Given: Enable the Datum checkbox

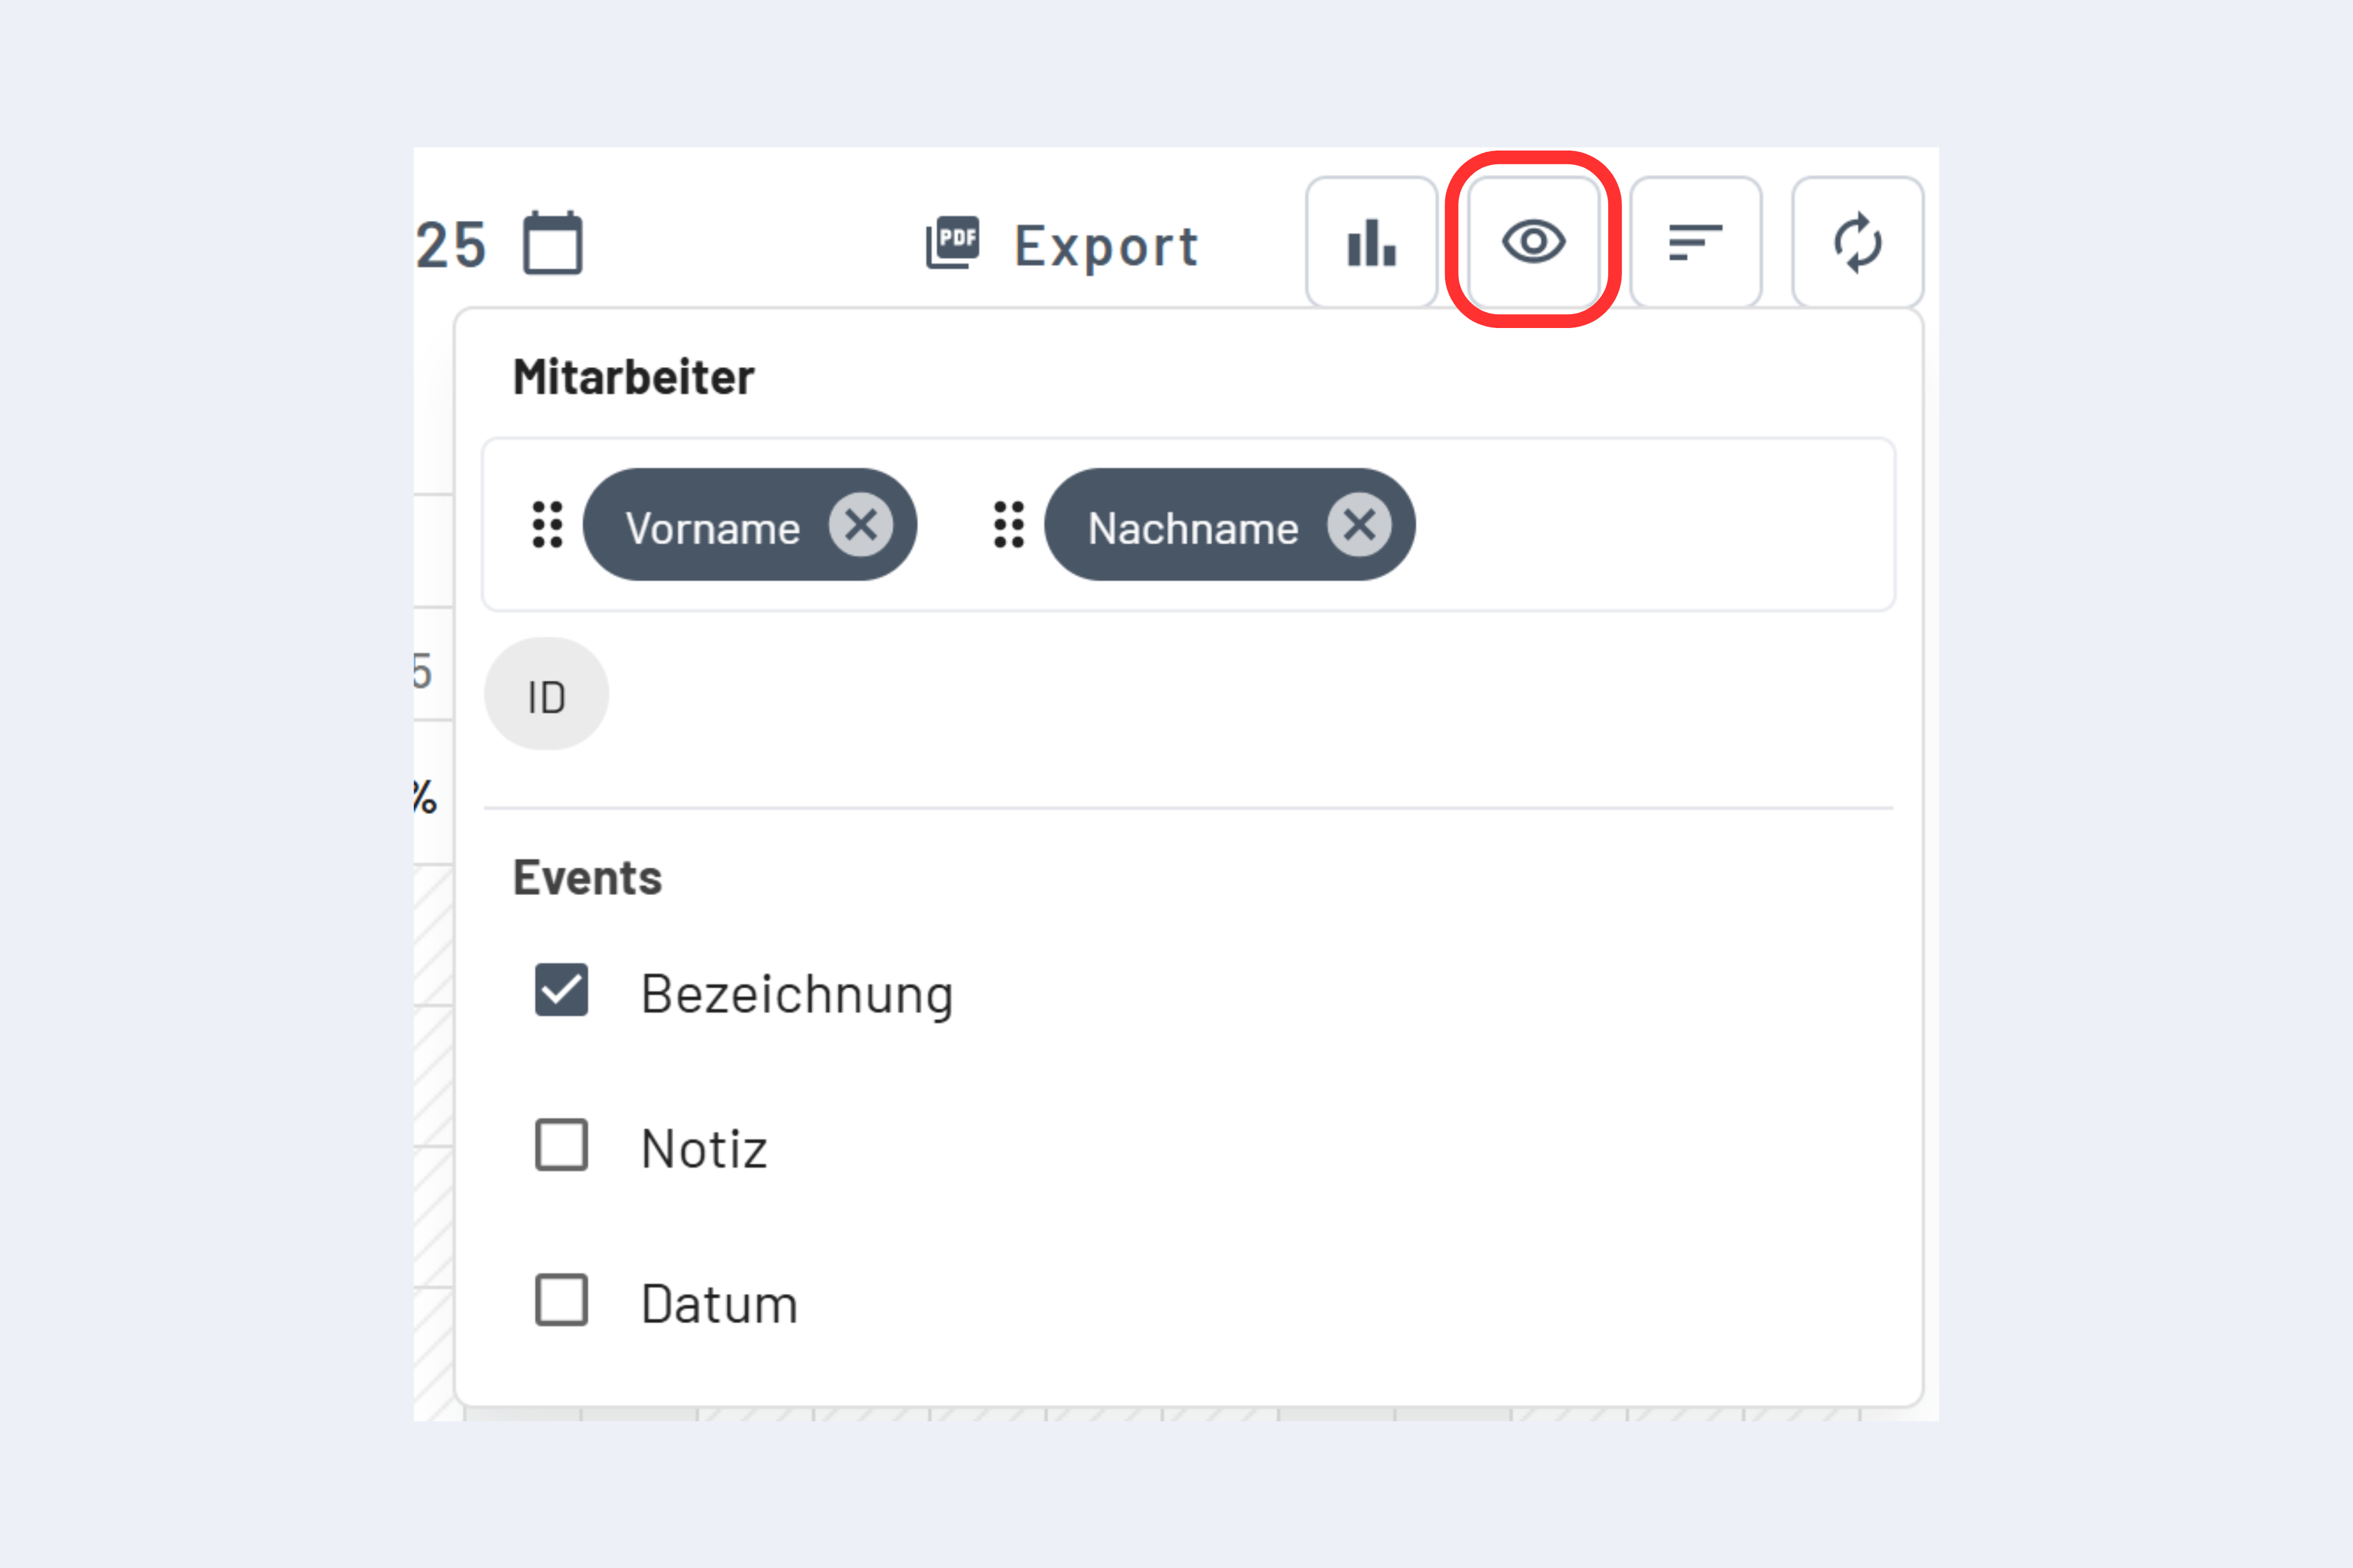Looking at the screenshot, I should point(560,1301).
